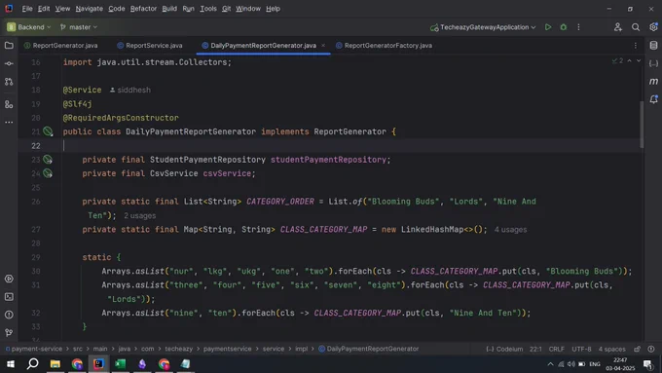Screen dimensions: 662x373
Task: Open the master branch dropdown
Action: pyautogui.click(x=79, y=27)
